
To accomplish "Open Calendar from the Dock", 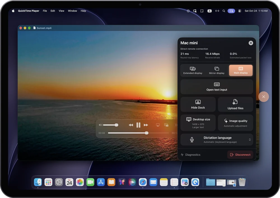I will point(69,182).
